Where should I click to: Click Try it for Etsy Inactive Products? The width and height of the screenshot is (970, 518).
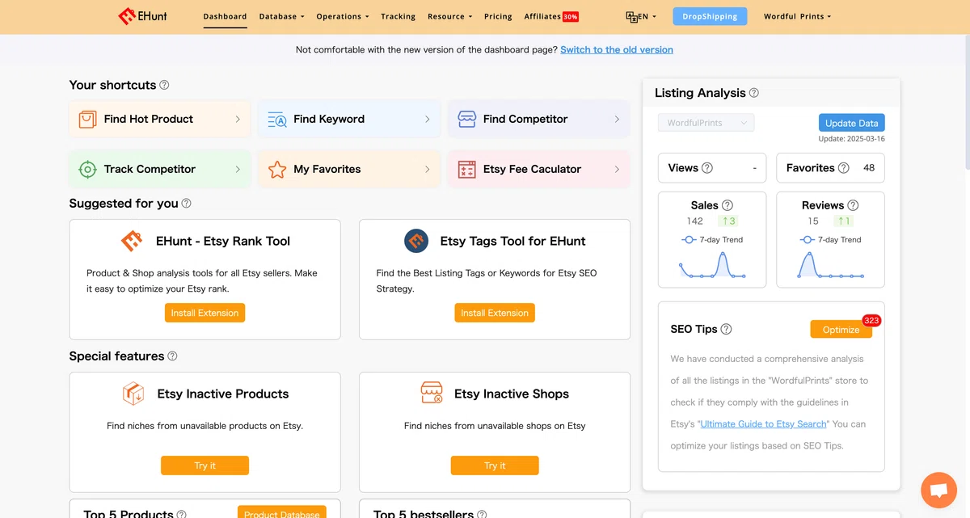[x=205, y=465]
